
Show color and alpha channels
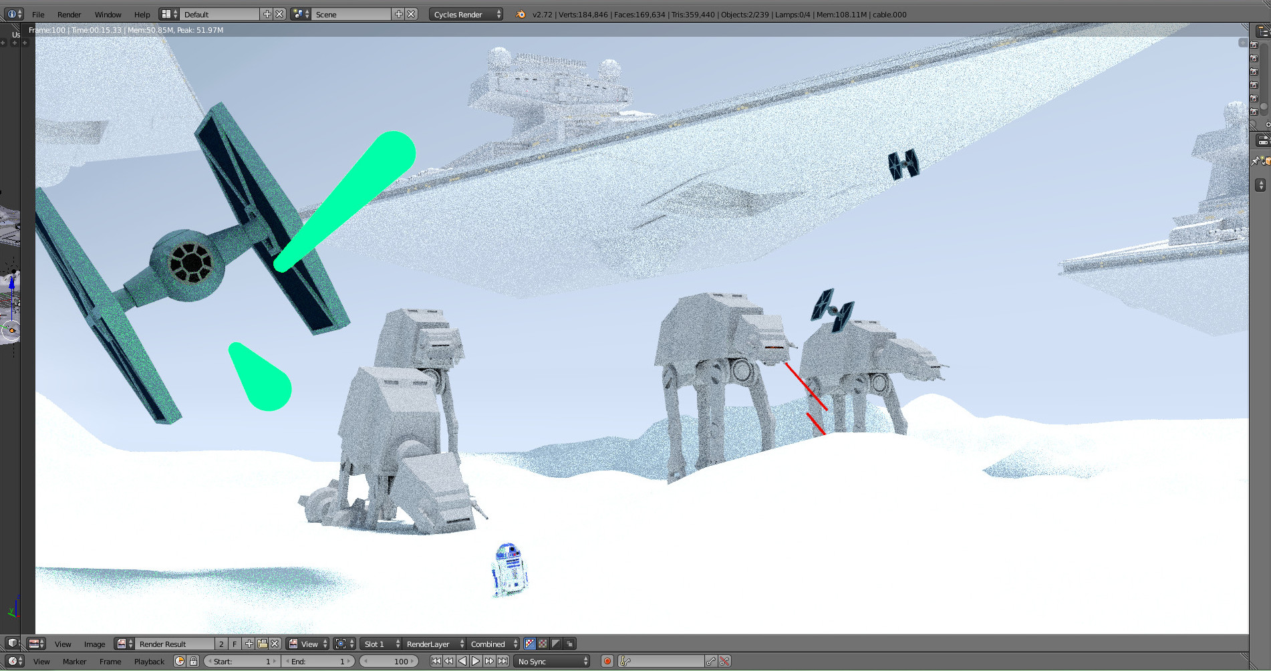tap(530, 644)
